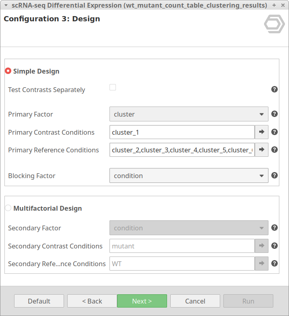Select the Simple Design radio button
Viewport: 289px width, 316px height.
click(x=8, y=71)
